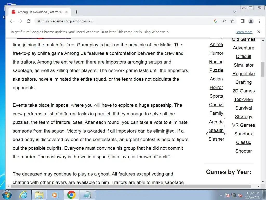This screenshot has height=200, width=266.
Task: Open the Google search icon in address bar
Action: [x=216, y=21]
